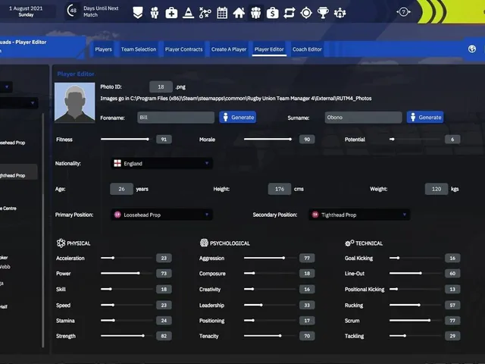
Task: Switch to the Player Contracts tab
Action: [183, 49]
